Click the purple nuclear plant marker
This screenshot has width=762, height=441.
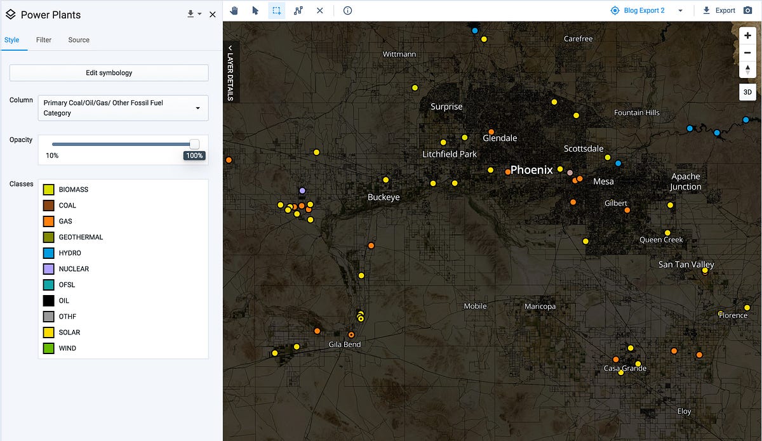pos(302,190)
